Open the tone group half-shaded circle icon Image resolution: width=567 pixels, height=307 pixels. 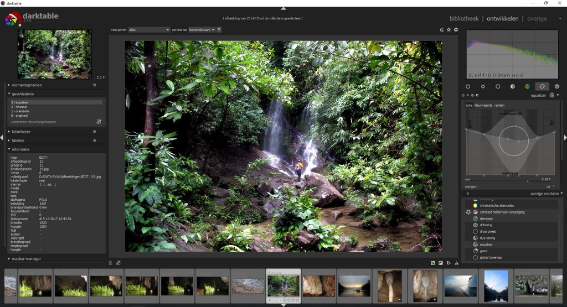512,86
